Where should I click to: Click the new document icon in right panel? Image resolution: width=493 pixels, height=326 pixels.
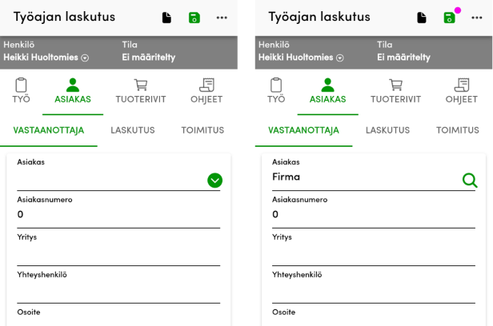tap(422, 18)
